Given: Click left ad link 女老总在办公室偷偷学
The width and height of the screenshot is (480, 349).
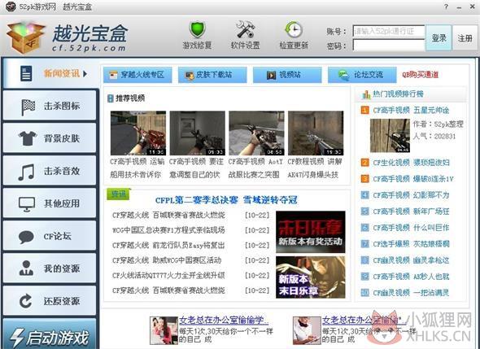Looking at the screenshot, I should (224, 321).
